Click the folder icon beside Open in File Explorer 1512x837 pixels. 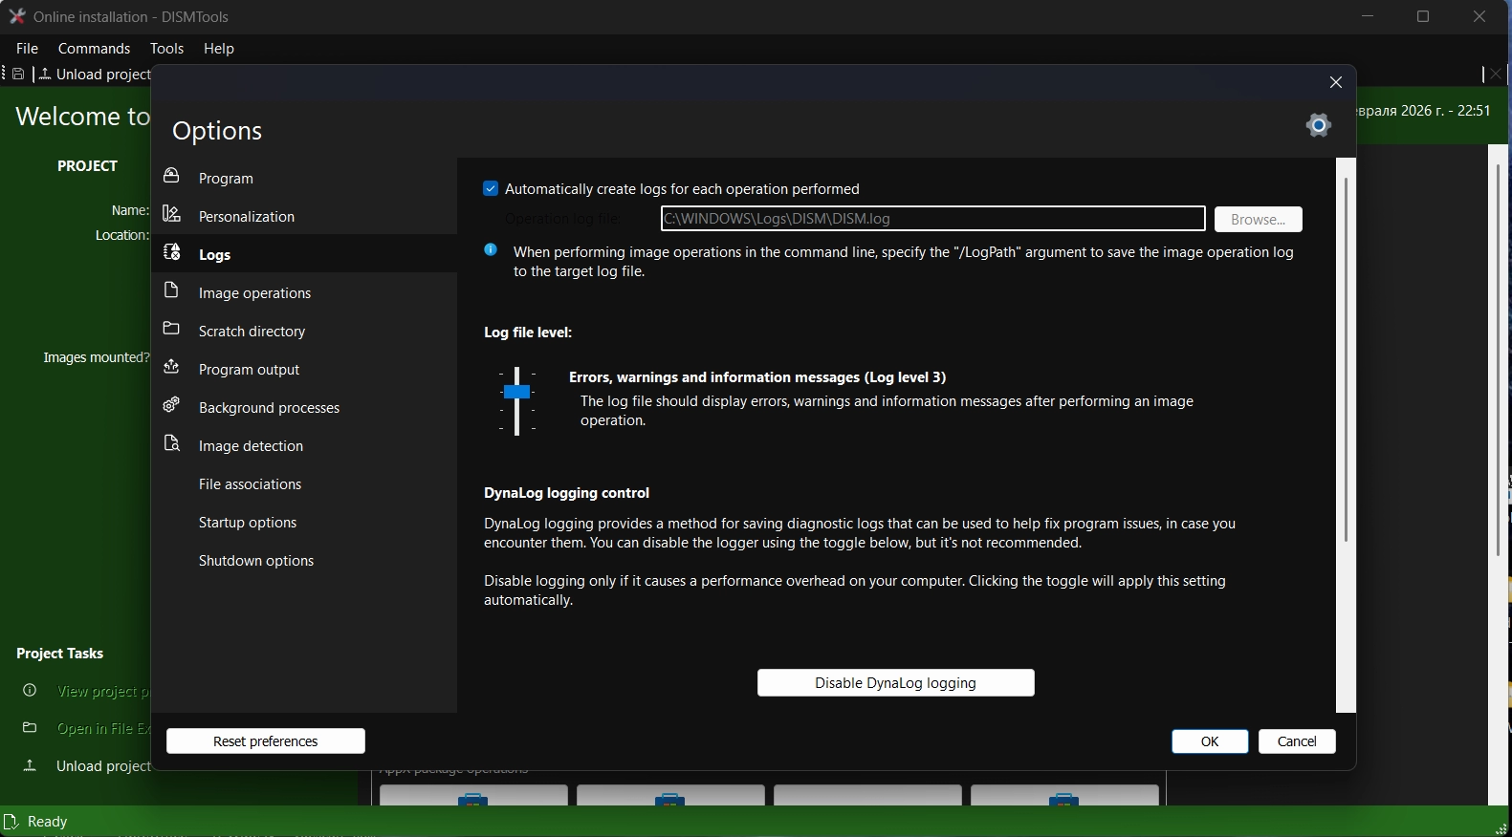30,727
